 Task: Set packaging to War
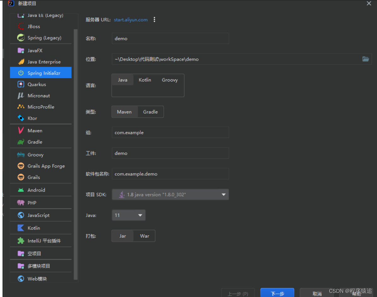145,236
